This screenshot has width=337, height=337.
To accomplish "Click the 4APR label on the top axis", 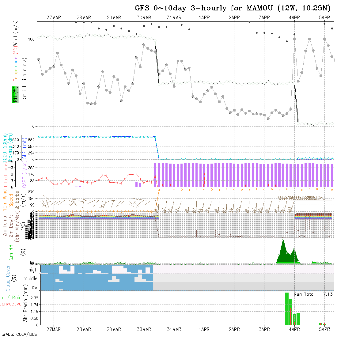I will coord(294,18).
